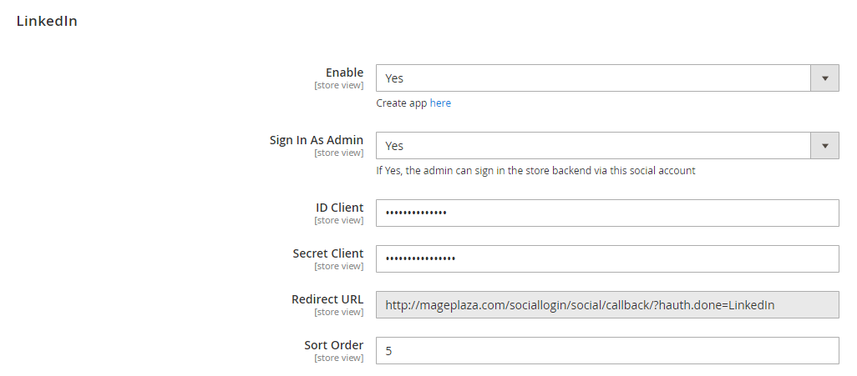Click the Secret Client label
Viewport: 857px width, 376px height.
point(328,253)
